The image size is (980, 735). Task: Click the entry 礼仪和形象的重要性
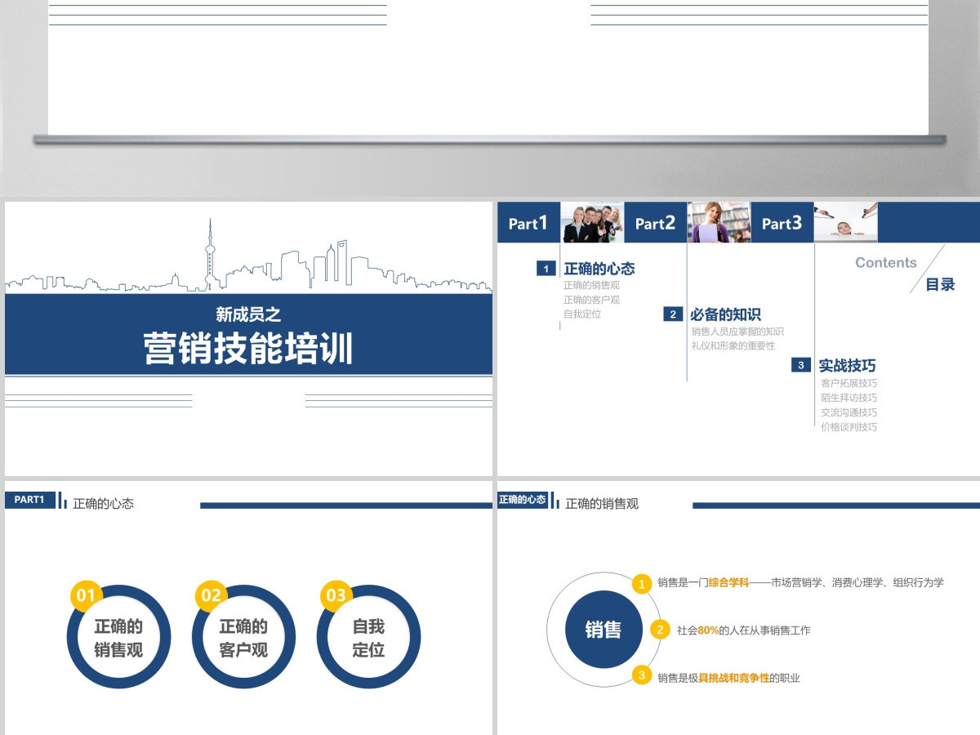[733, 346]
